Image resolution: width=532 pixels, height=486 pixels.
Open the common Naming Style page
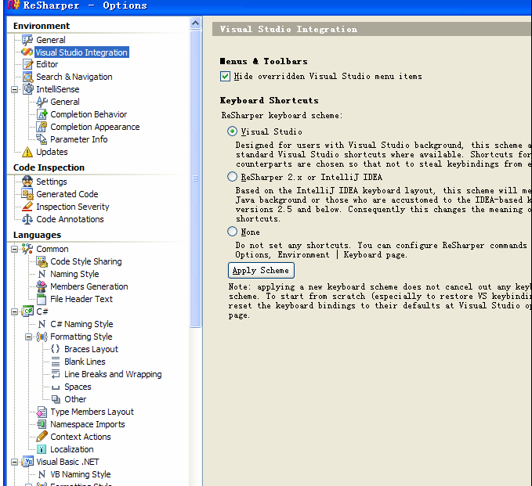[74, 274]
